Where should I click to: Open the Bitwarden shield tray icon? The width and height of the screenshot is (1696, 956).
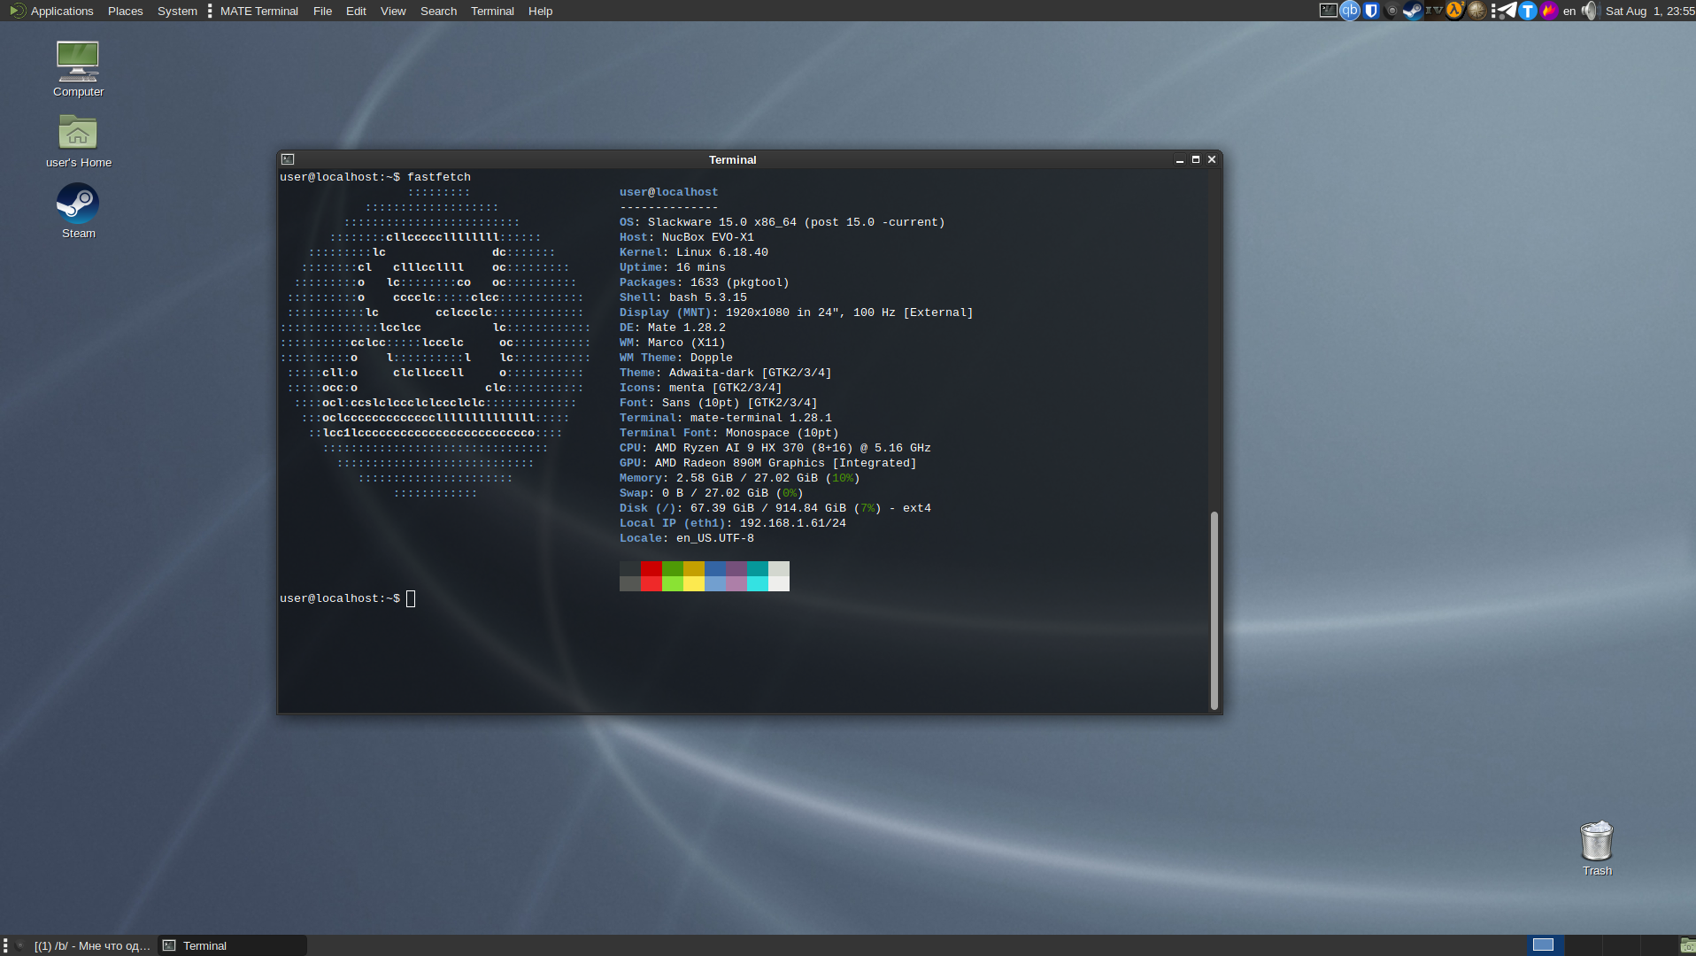click(1371, 11)
